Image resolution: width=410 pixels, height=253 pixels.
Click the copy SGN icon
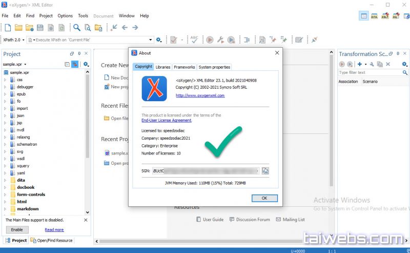pos(266,171)
